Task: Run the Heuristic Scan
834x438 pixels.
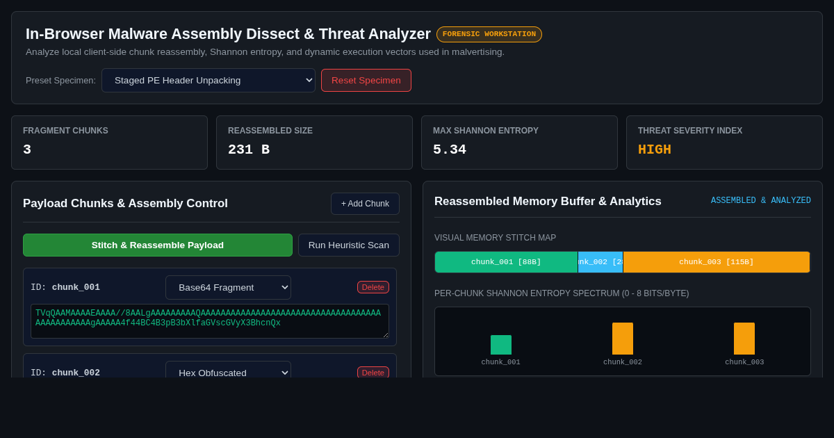Action: pos(349,245)
